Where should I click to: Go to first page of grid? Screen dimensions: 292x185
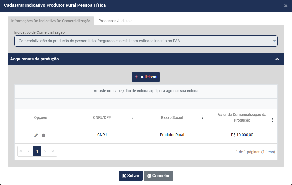21,152
